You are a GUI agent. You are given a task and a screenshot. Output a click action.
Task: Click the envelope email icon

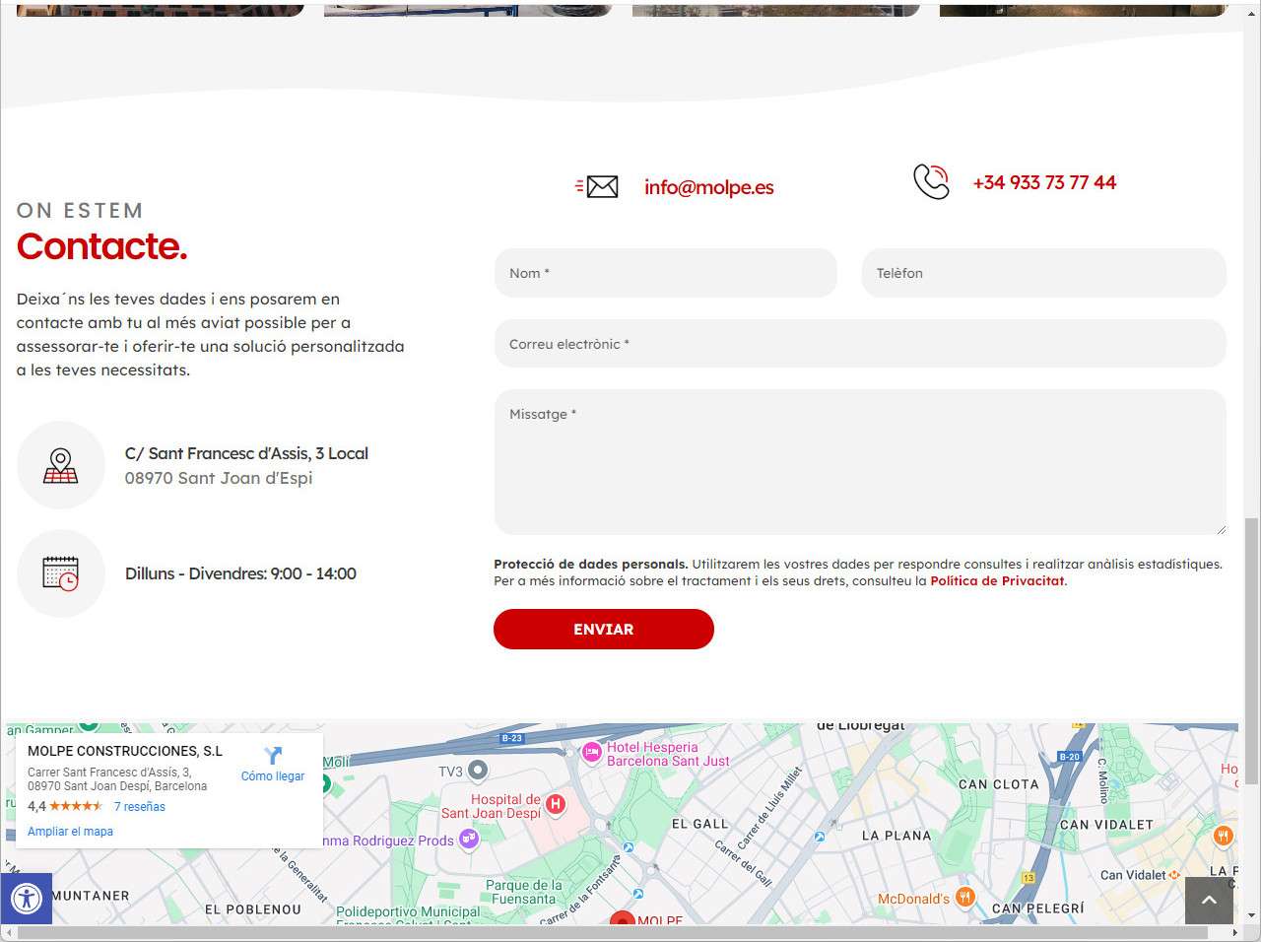[x=598, y=187]
